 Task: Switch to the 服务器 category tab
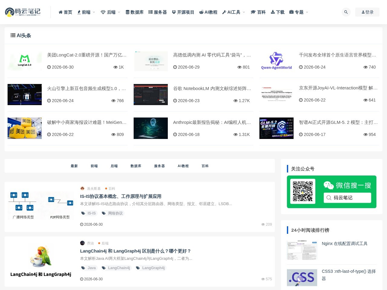tap(159, 166)
